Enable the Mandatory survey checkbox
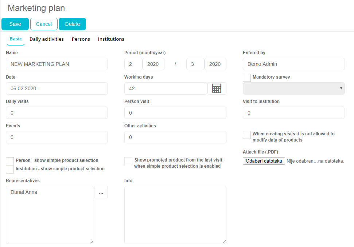The width and height of the screenshot is (354, 247). [247, 77]
